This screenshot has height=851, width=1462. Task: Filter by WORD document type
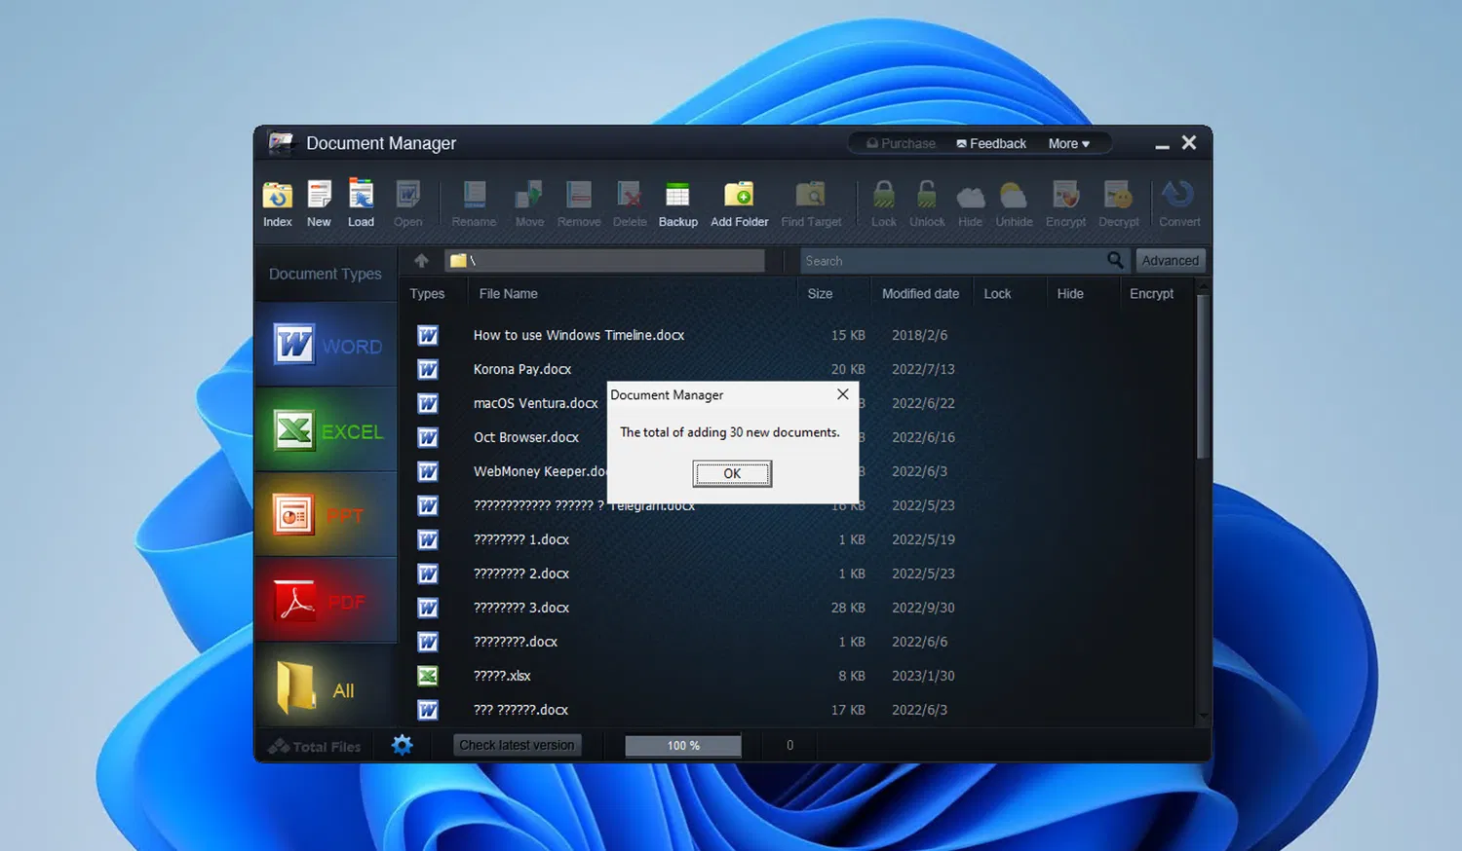point(327,345)
